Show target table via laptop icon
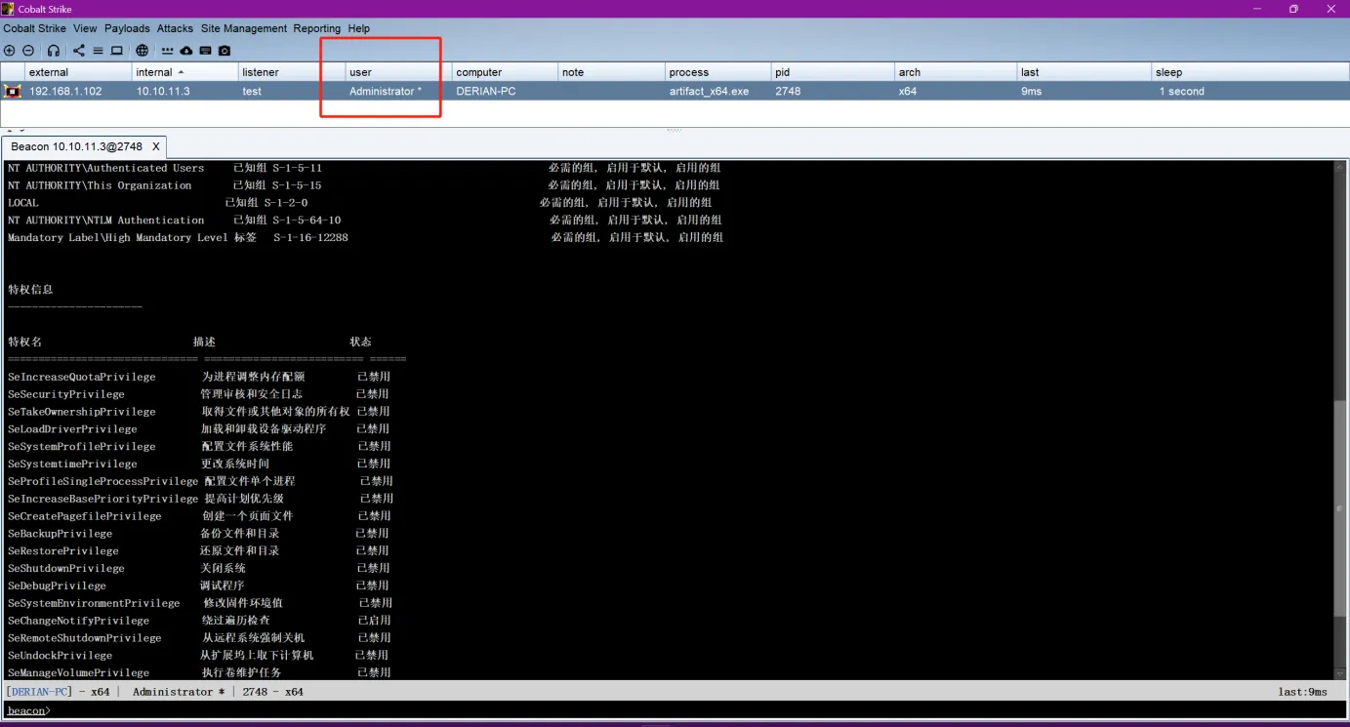This screenshot has width=1350, height=727. (116, 51)
